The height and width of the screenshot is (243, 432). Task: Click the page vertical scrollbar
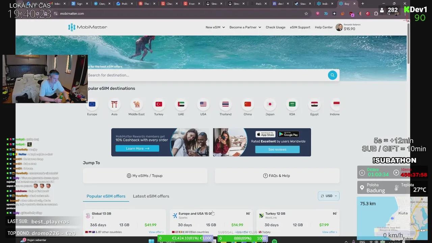(x=408, y=44)
